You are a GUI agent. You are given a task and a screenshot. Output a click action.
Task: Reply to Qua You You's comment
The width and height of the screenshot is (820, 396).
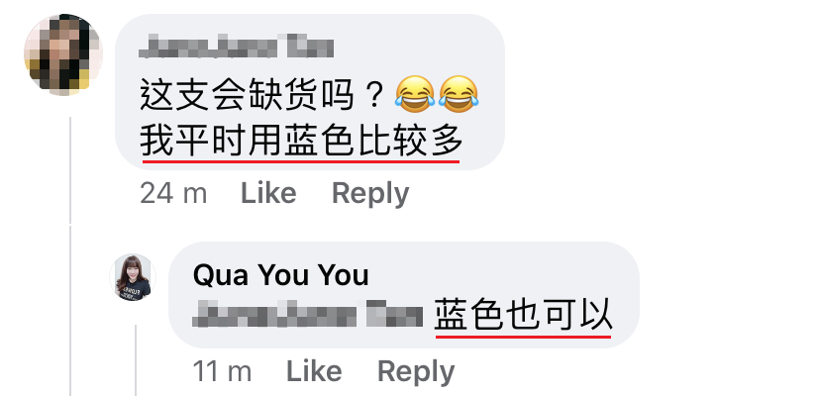point(416,372)
